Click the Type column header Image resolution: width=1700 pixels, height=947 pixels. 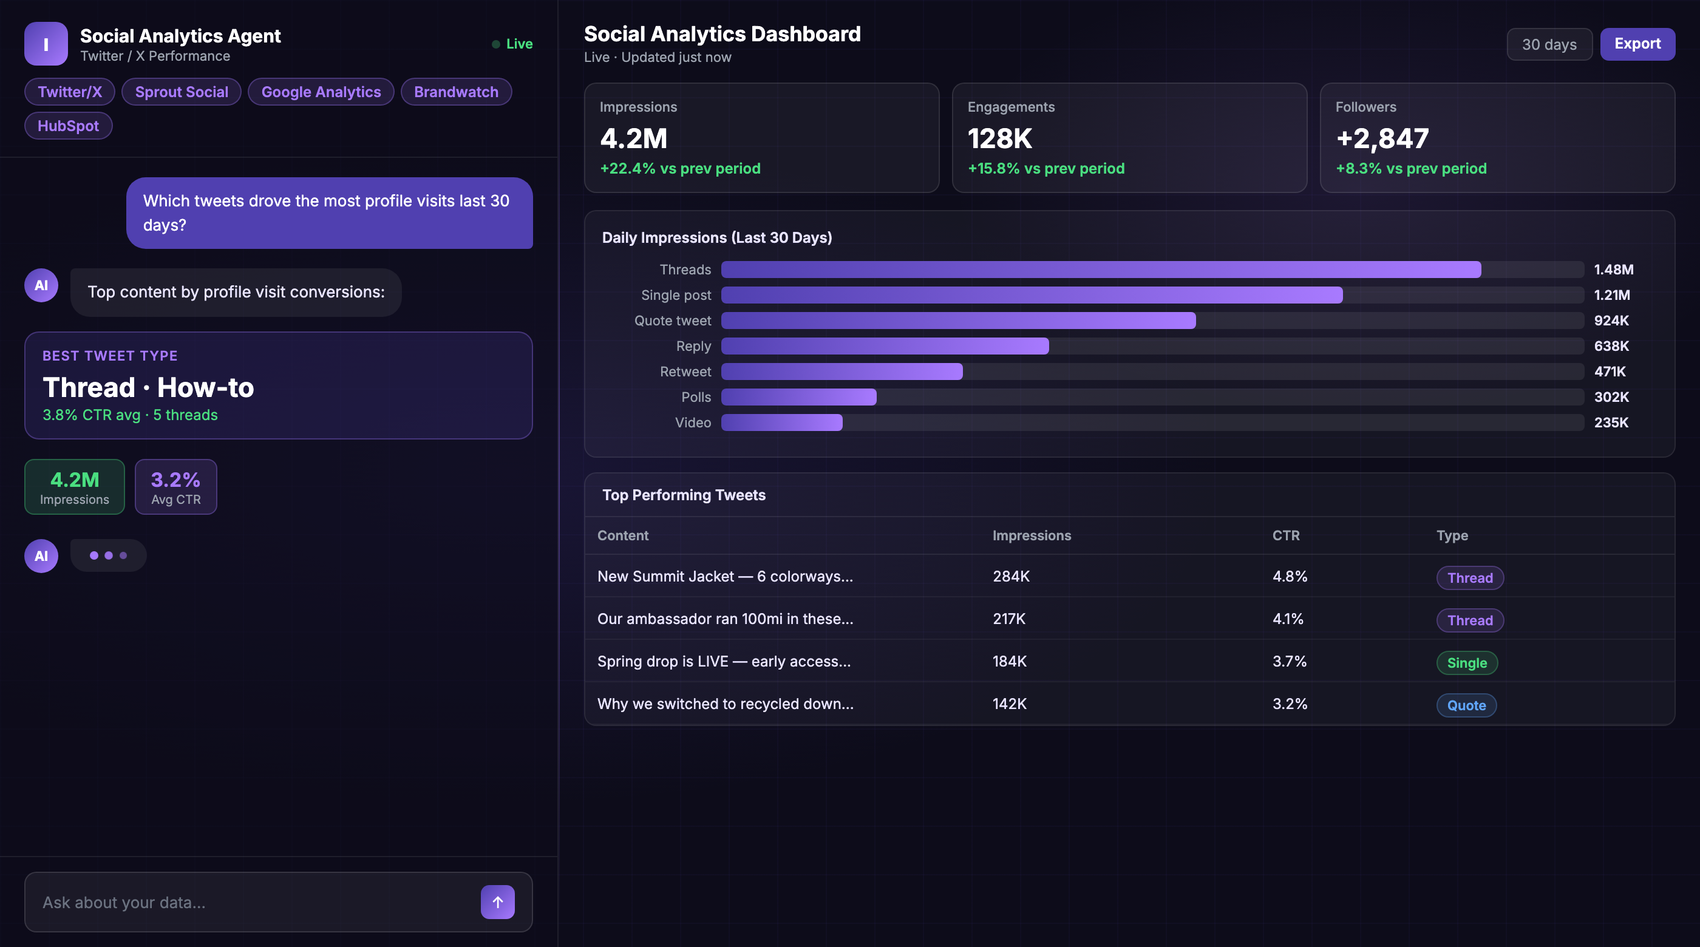pyautogui.click(x=1452, y=535)
